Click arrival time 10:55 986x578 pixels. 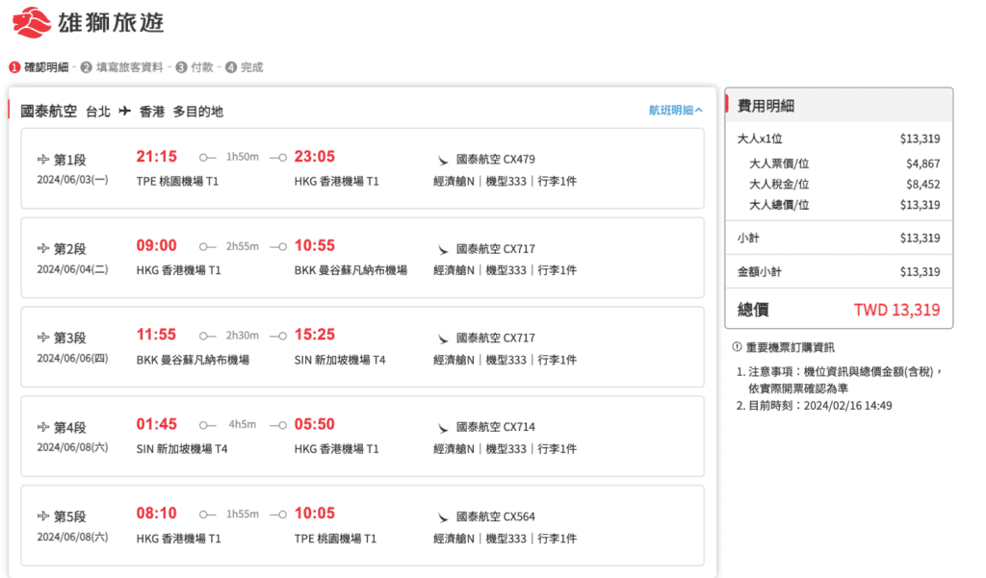point(315,245)
